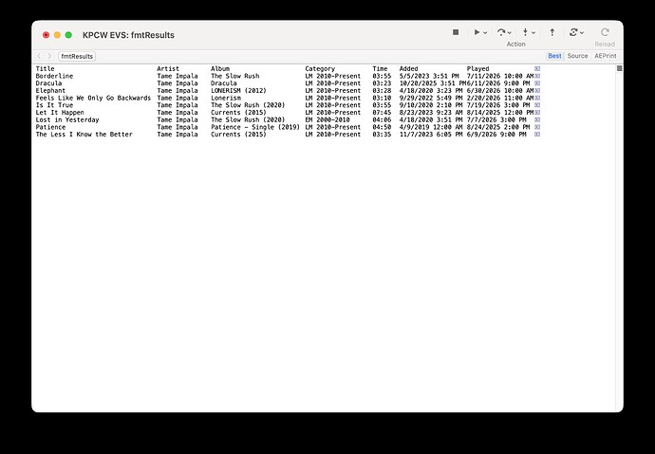This screenshot has width=655, height=454.
Task: Click the Artist column header text
Action: [x=168, y=69]
